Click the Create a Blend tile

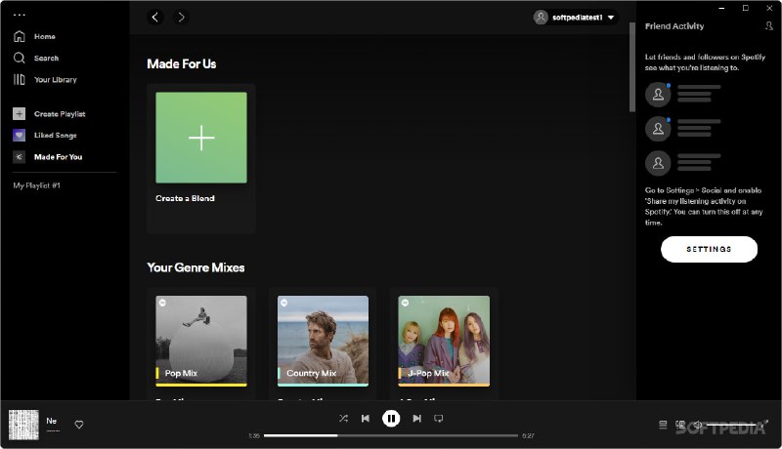point(201,138)
